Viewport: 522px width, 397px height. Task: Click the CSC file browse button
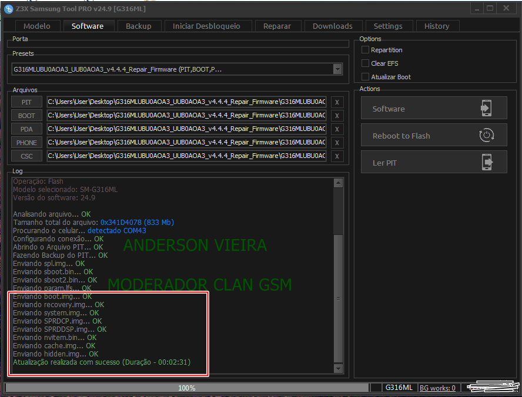(x=26, y=156)
